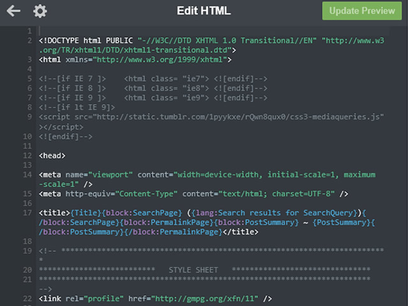Image resolution: width=408 pixels, height=306 pixels.
Task: Click the css3-mediaqueries.js script source
Action: pyautogui.click(x=211, y=117)
